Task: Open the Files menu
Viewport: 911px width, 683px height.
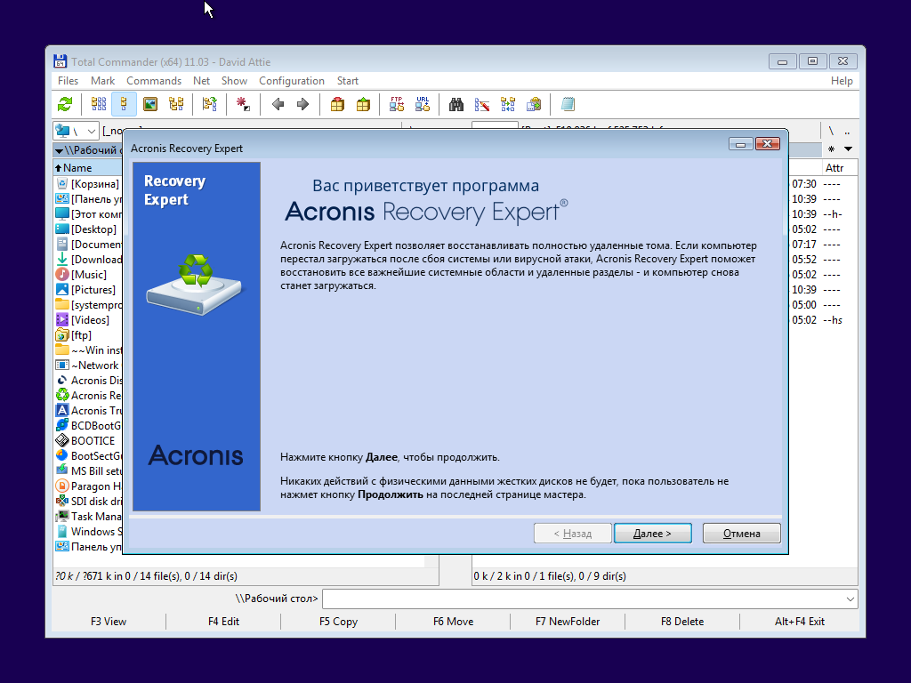Action: pyautogui.click(x=68, y=81)
